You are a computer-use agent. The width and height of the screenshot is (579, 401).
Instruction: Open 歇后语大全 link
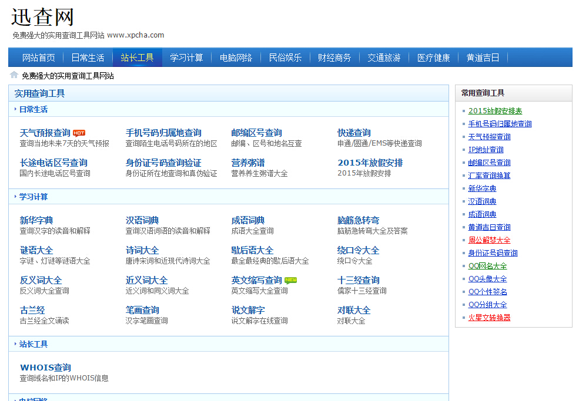coord(252,250)
